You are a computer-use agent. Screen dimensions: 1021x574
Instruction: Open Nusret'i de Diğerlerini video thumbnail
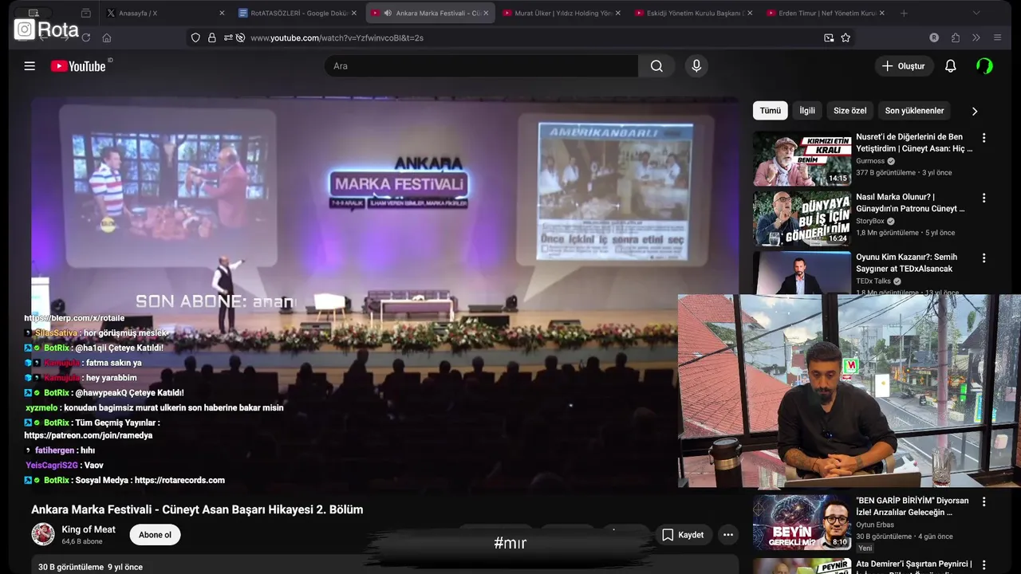tap(802, 159)
